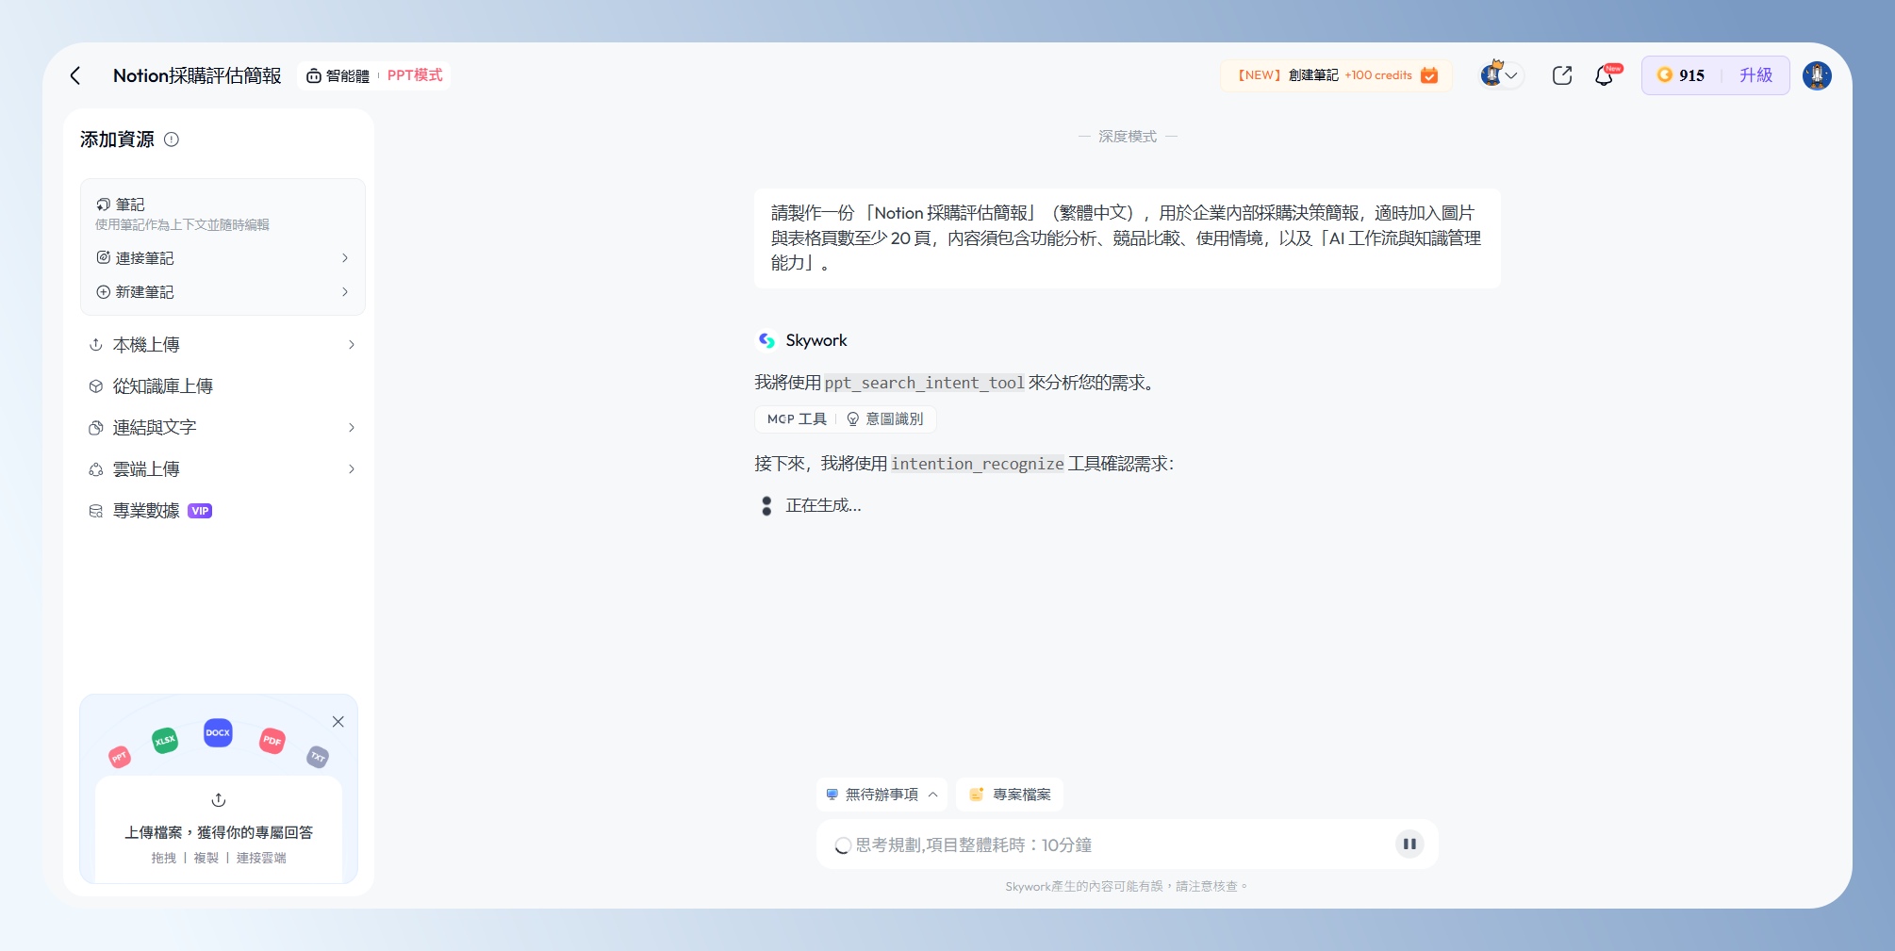Click the 智能體 agent mode label
The image size is (1895, 951).
click(x=338, y=75)
